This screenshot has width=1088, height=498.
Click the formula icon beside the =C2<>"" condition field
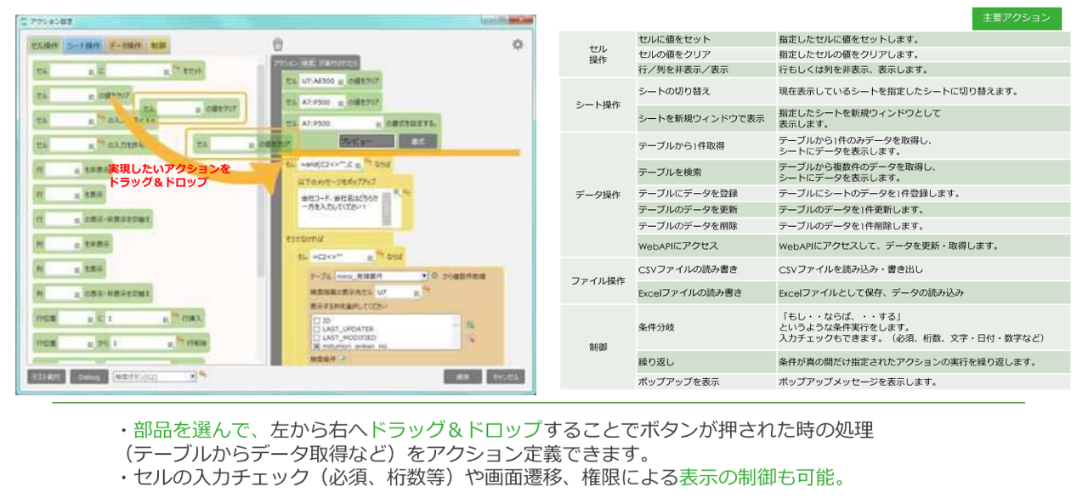point(380,255)
